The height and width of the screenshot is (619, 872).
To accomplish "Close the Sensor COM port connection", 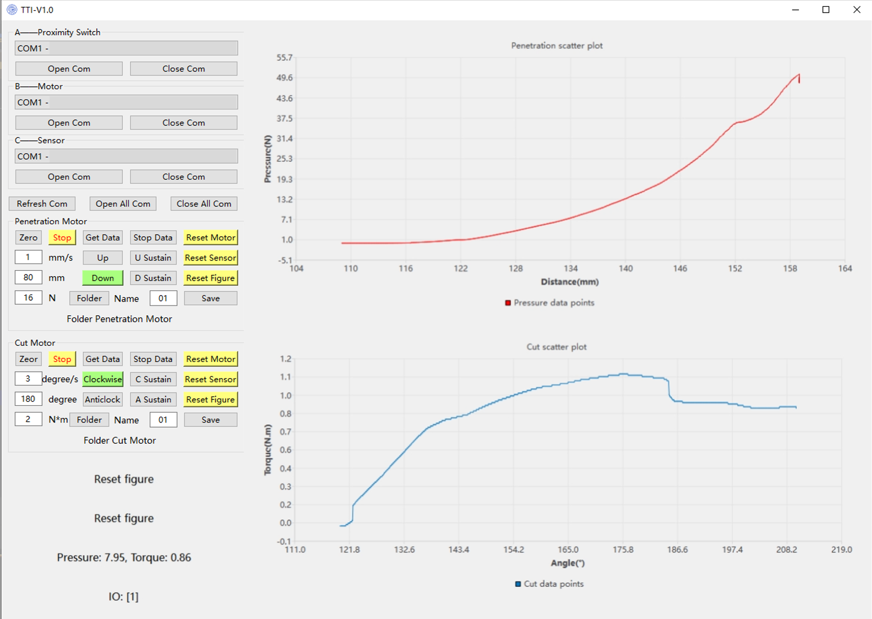I will [184, 177].
